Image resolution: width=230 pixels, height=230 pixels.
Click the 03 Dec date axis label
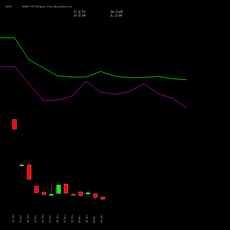tap(94, 219)
